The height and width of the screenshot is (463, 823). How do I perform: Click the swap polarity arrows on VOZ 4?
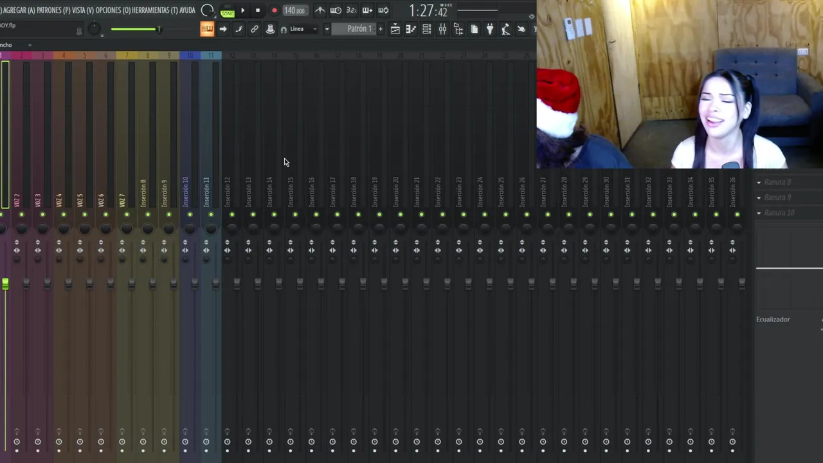59,242
